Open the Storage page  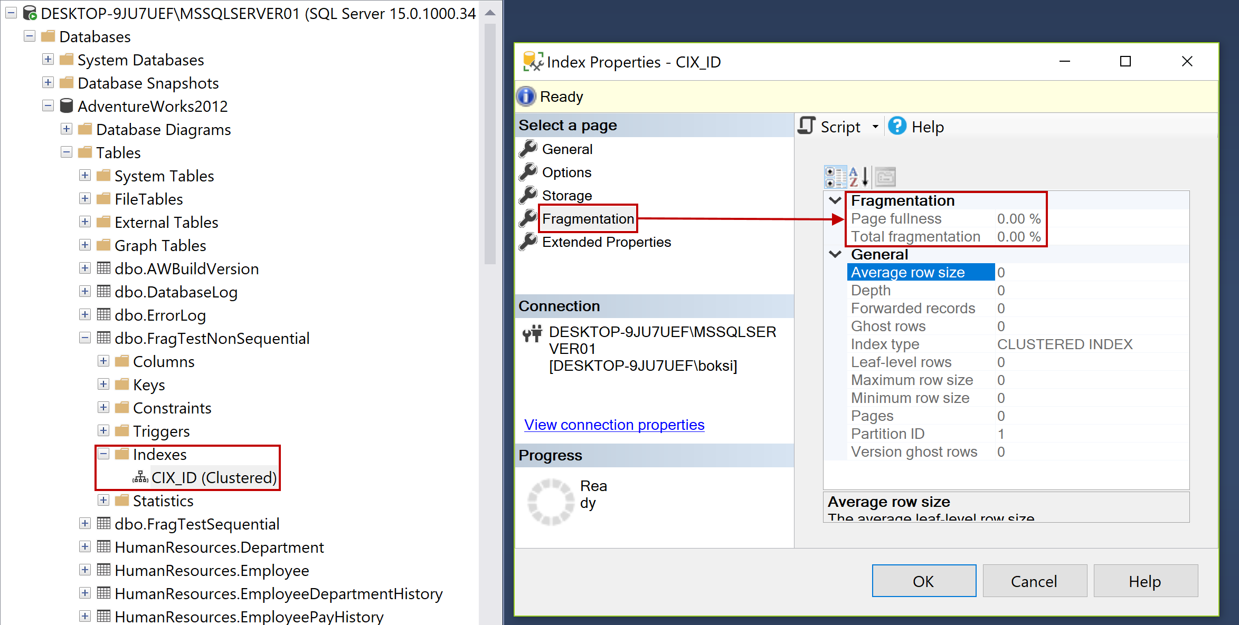coord(566,196)
